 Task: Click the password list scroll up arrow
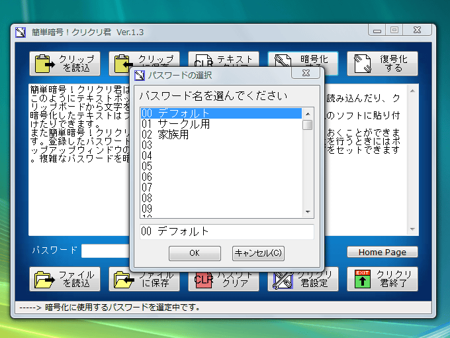pyautogui.click(x=308, y=114)
